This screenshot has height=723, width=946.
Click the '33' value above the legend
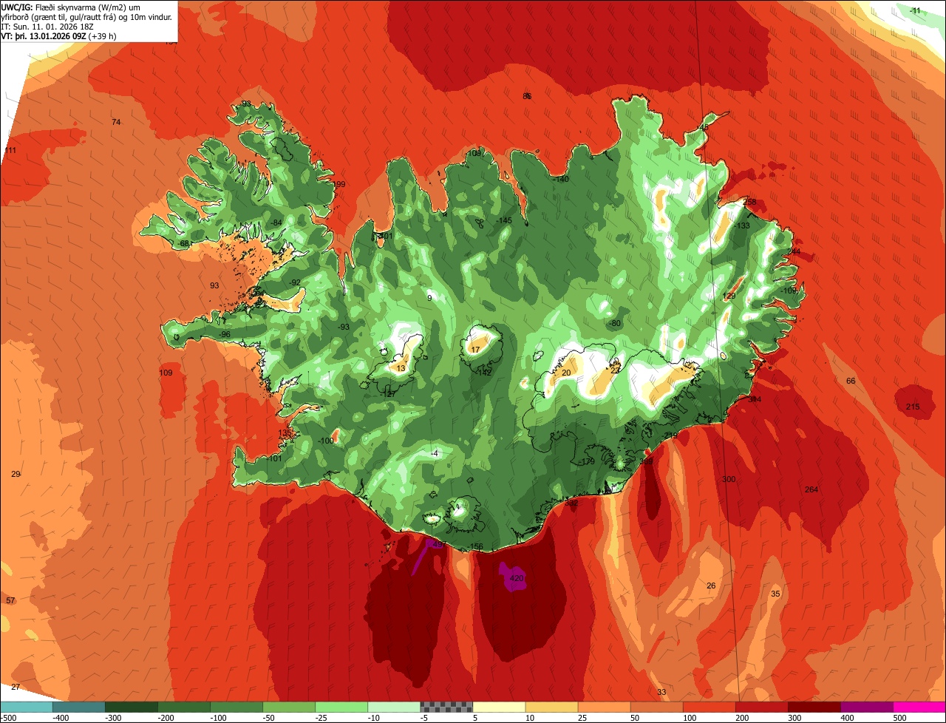point(661,692)
